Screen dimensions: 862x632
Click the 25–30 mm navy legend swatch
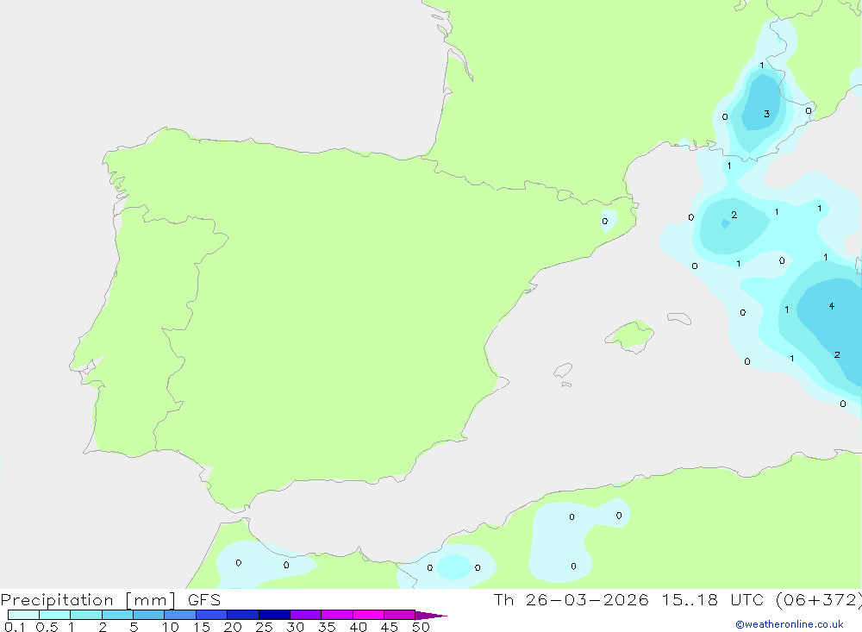274,615
